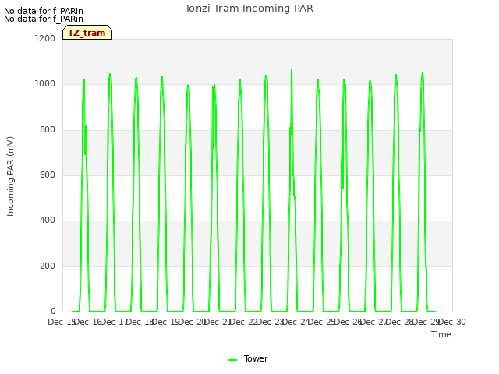Click the TZ_tram label box
Viewport: 499px width, 374px height.
[x=87, y=33]
